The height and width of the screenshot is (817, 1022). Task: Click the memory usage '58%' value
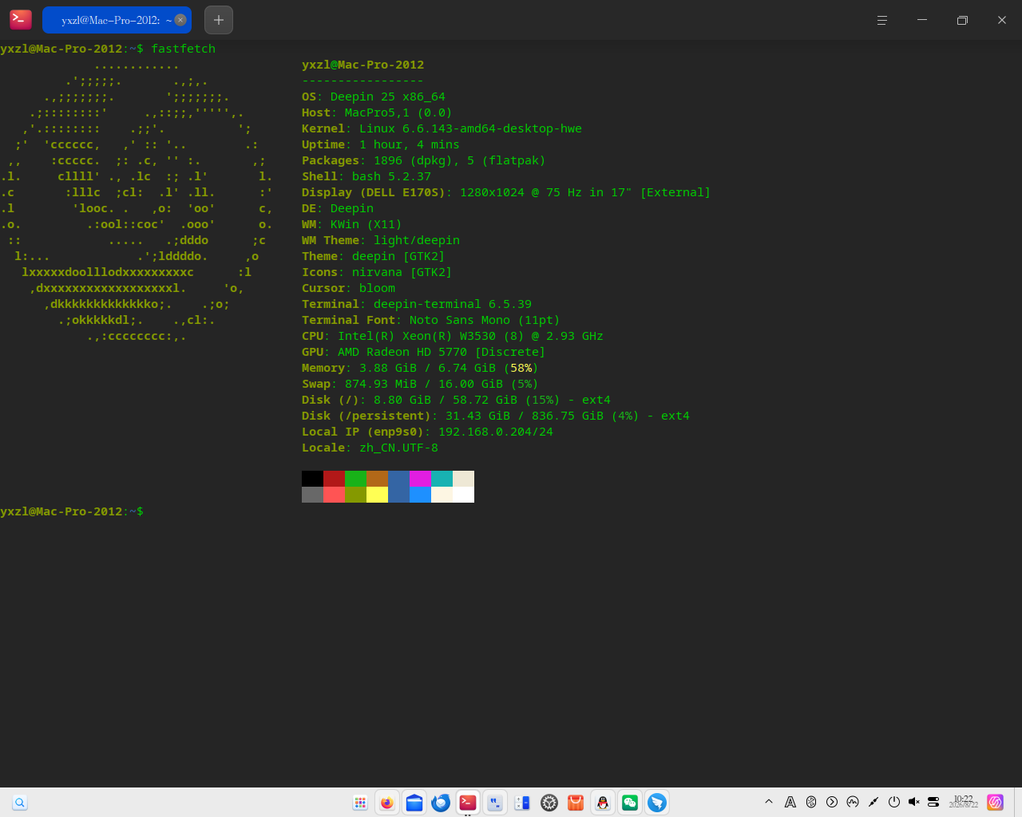pos(521,368)
